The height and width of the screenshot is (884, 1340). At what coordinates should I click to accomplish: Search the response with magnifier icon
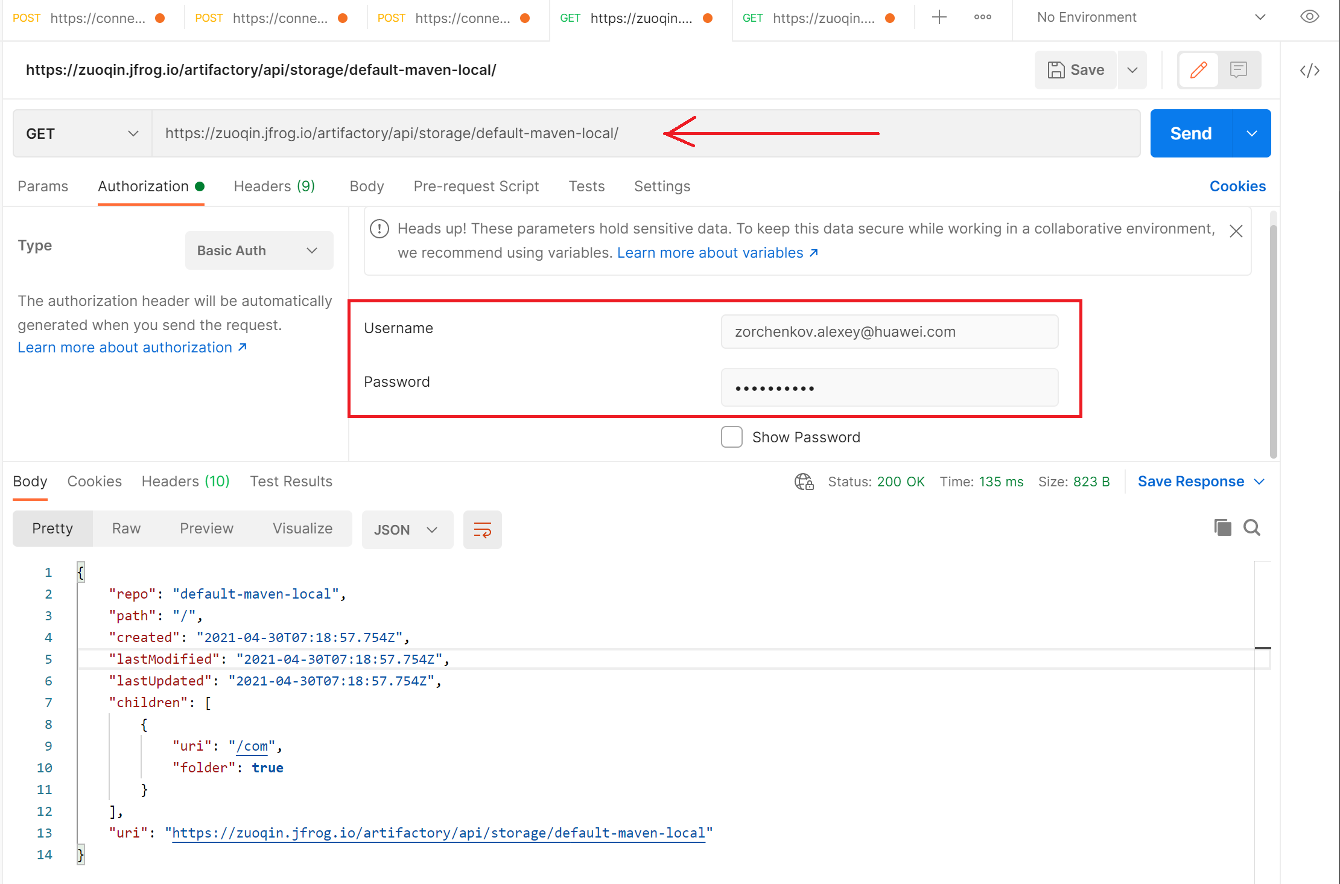click(1251, 527)
